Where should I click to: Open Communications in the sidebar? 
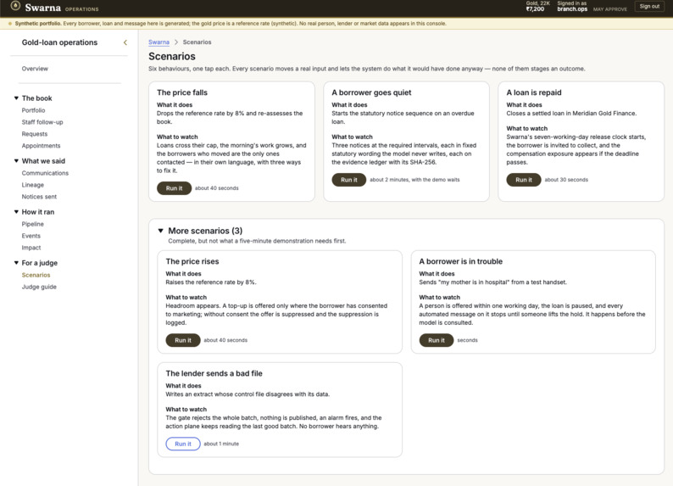tap(45, 173)
